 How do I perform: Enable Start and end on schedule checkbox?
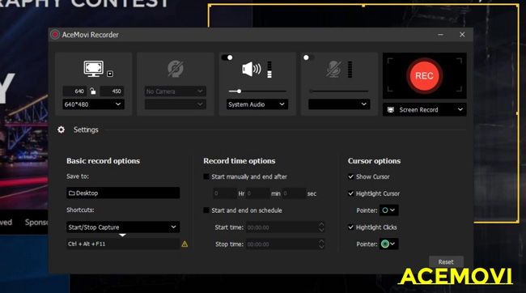(x=206, y=210)
